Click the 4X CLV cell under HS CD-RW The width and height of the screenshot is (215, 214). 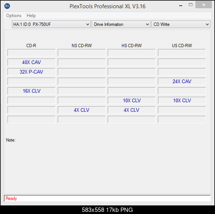[x=132, y=110]
